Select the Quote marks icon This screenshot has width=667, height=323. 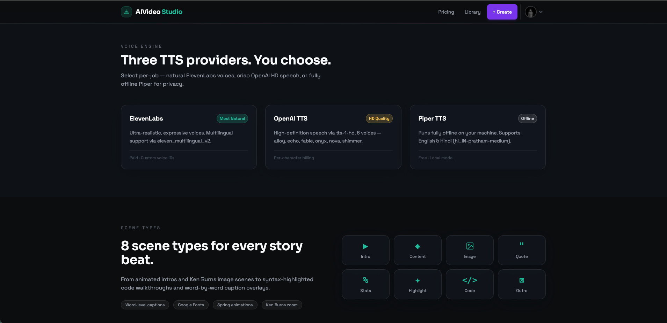[x=522, y=244]
